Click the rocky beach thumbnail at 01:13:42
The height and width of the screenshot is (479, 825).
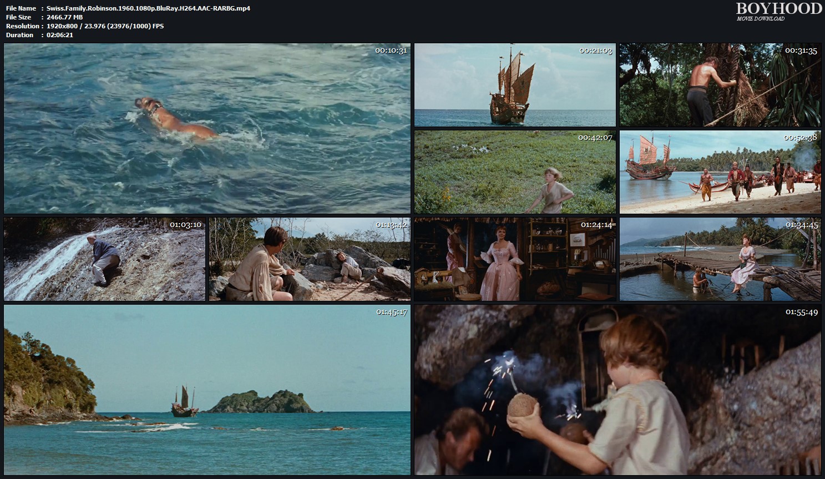(310, 259)
